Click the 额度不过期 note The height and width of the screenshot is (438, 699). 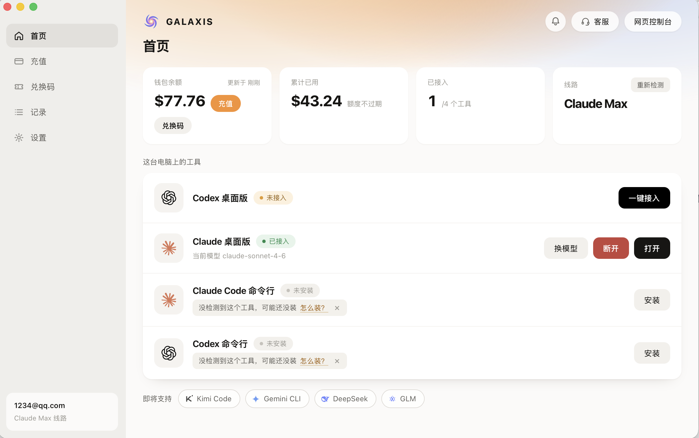pyautogui.click(x=364, y=104)
